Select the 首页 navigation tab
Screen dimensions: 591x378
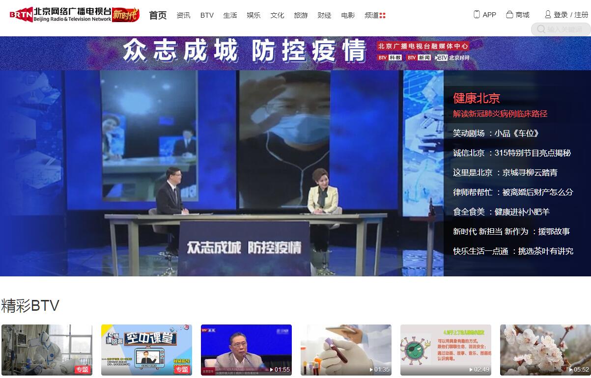tap(158, 15)
